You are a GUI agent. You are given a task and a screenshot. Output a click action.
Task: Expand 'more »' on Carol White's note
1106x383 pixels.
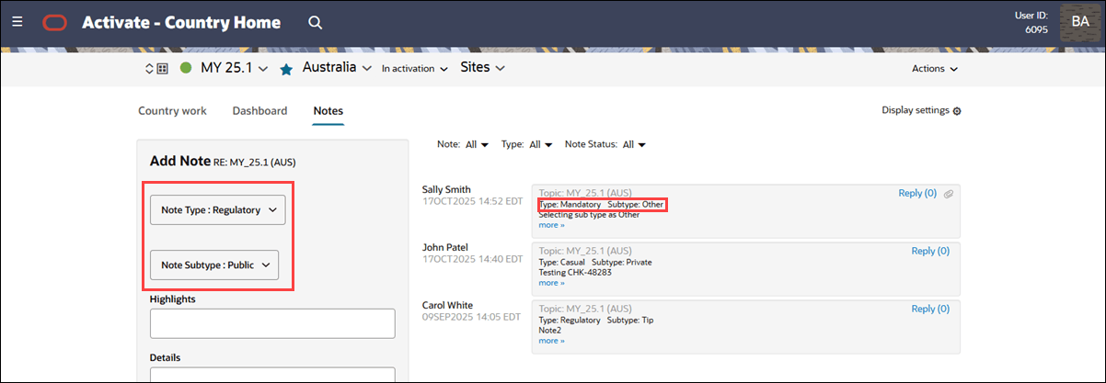[x=551, y=341]
